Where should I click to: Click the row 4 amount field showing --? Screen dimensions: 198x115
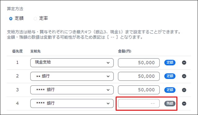pos(139,103)
